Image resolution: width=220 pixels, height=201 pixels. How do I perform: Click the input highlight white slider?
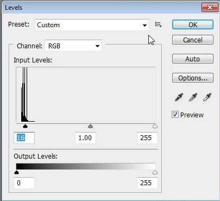click(155, 126)
